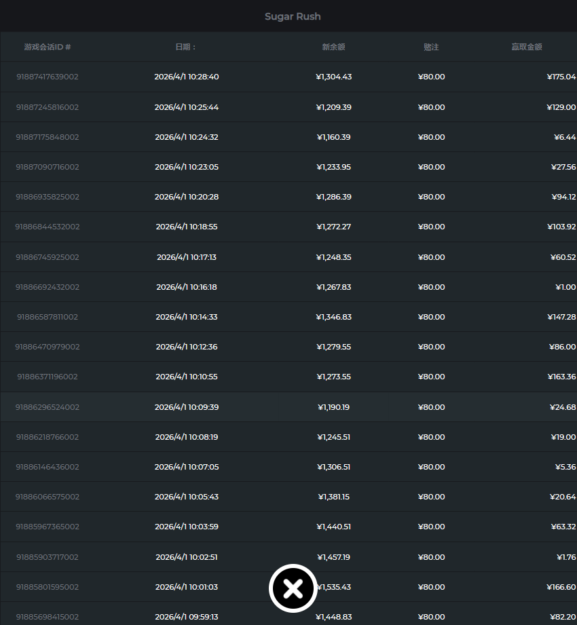Screen dimensions: 577x625
Task: Open session ID 91886844532002
Action: (48, 227)
